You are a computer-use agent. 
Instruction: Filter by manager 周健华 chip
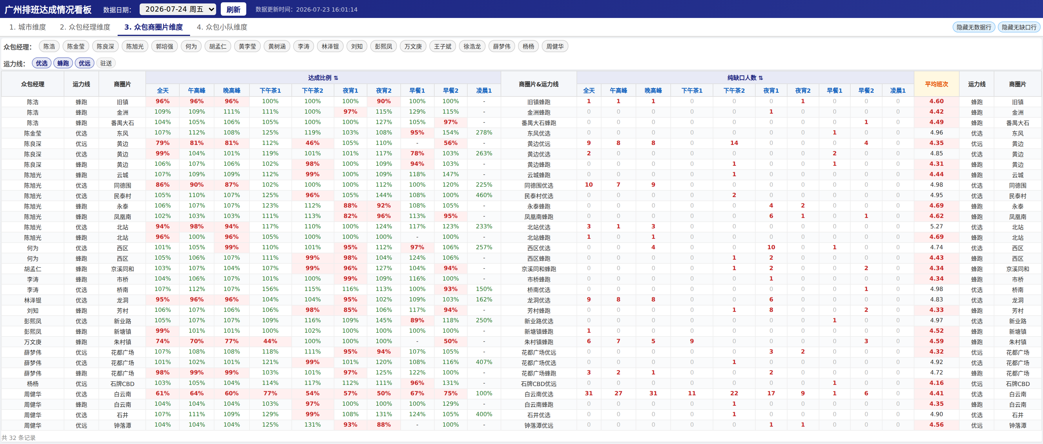(555, 47)
